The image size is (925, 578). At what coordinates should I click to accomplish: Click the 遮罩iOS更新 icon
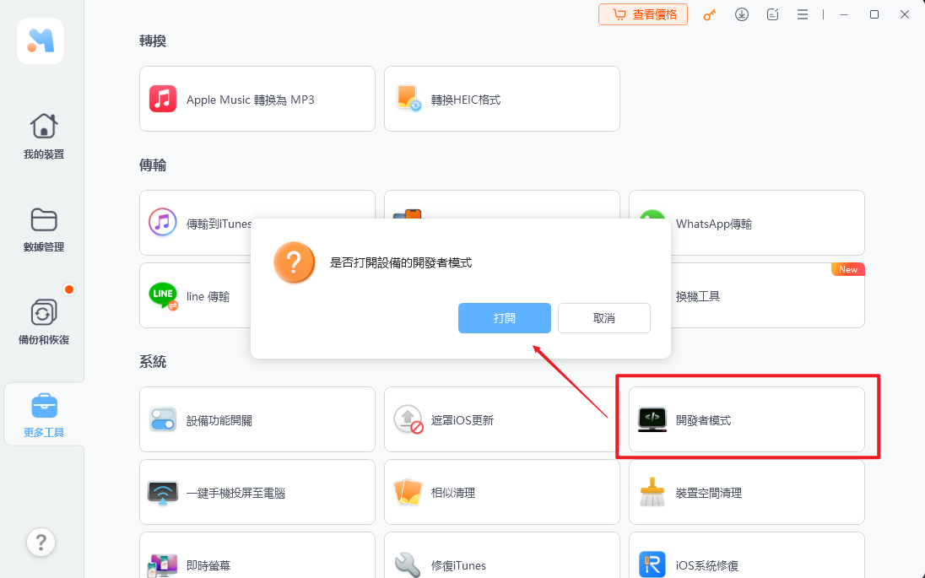pyautogui.click(x=408, y=419)
